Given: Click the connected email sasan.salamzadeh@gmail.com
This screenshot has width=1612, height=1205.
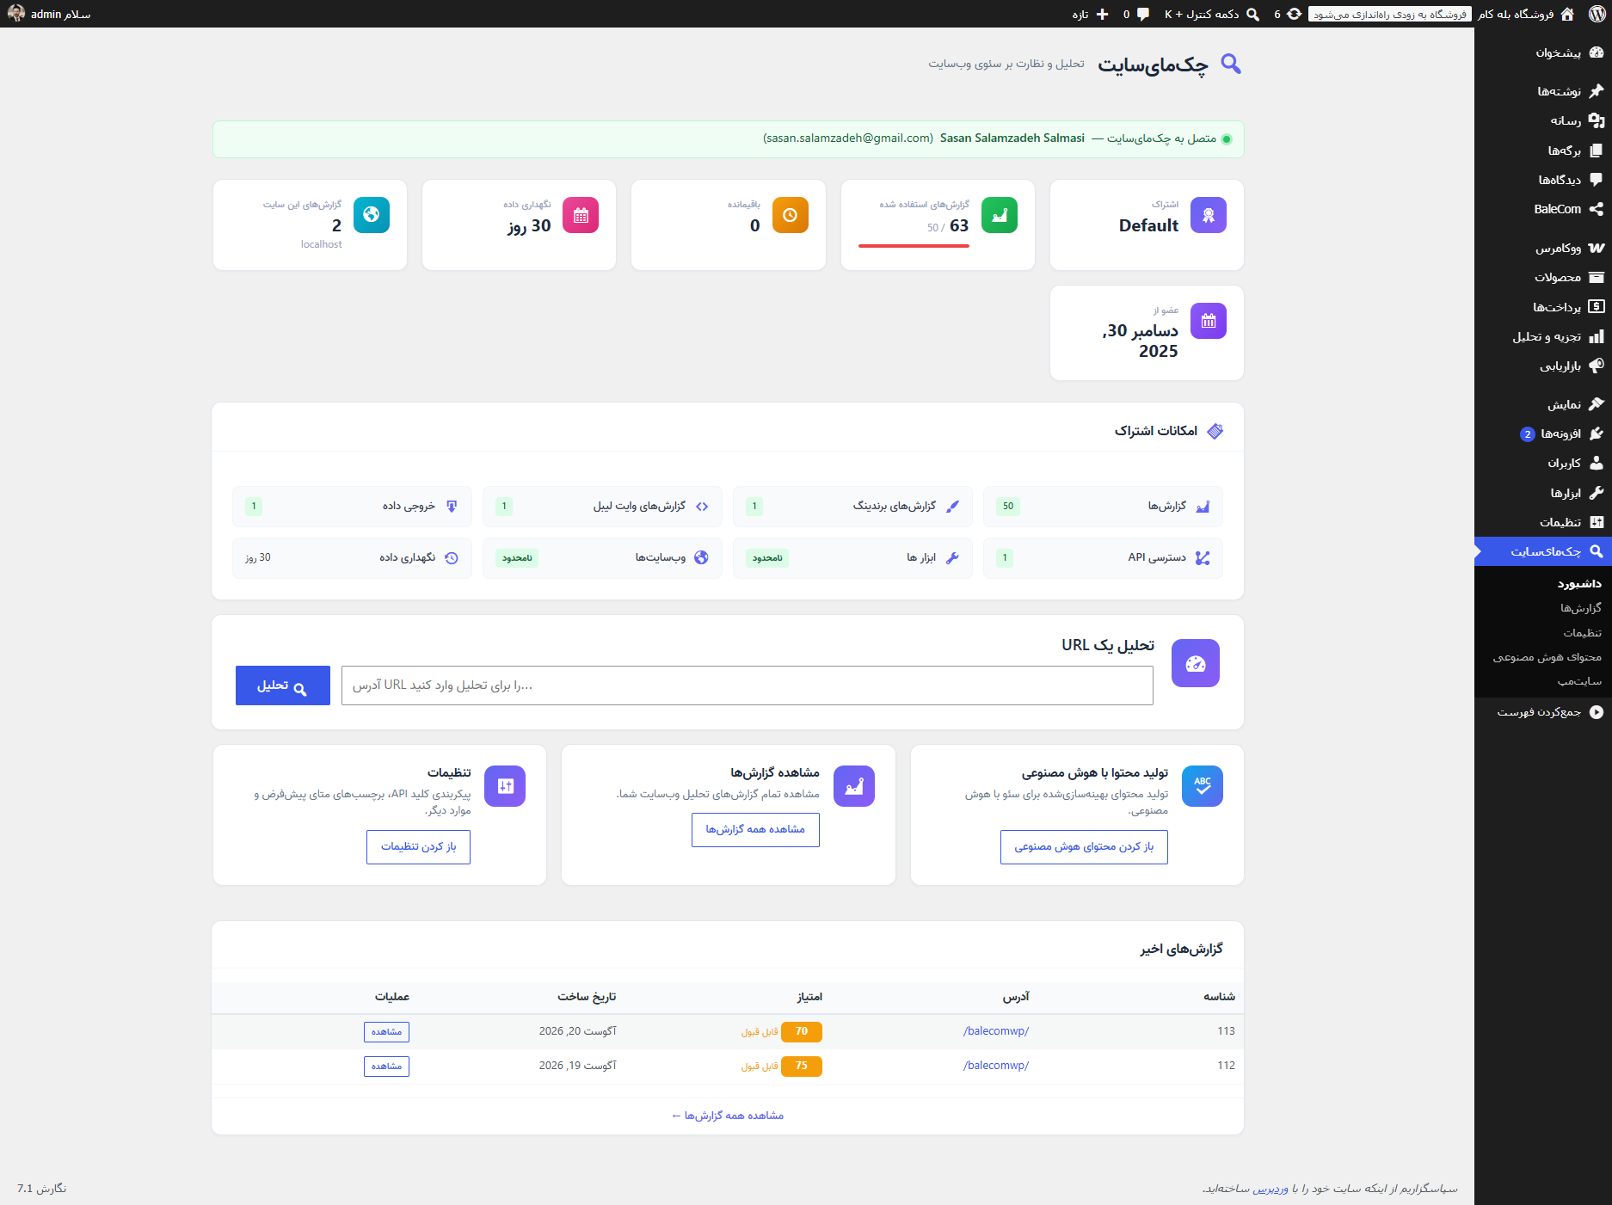Looking at the screenshot, I should 848,138.
